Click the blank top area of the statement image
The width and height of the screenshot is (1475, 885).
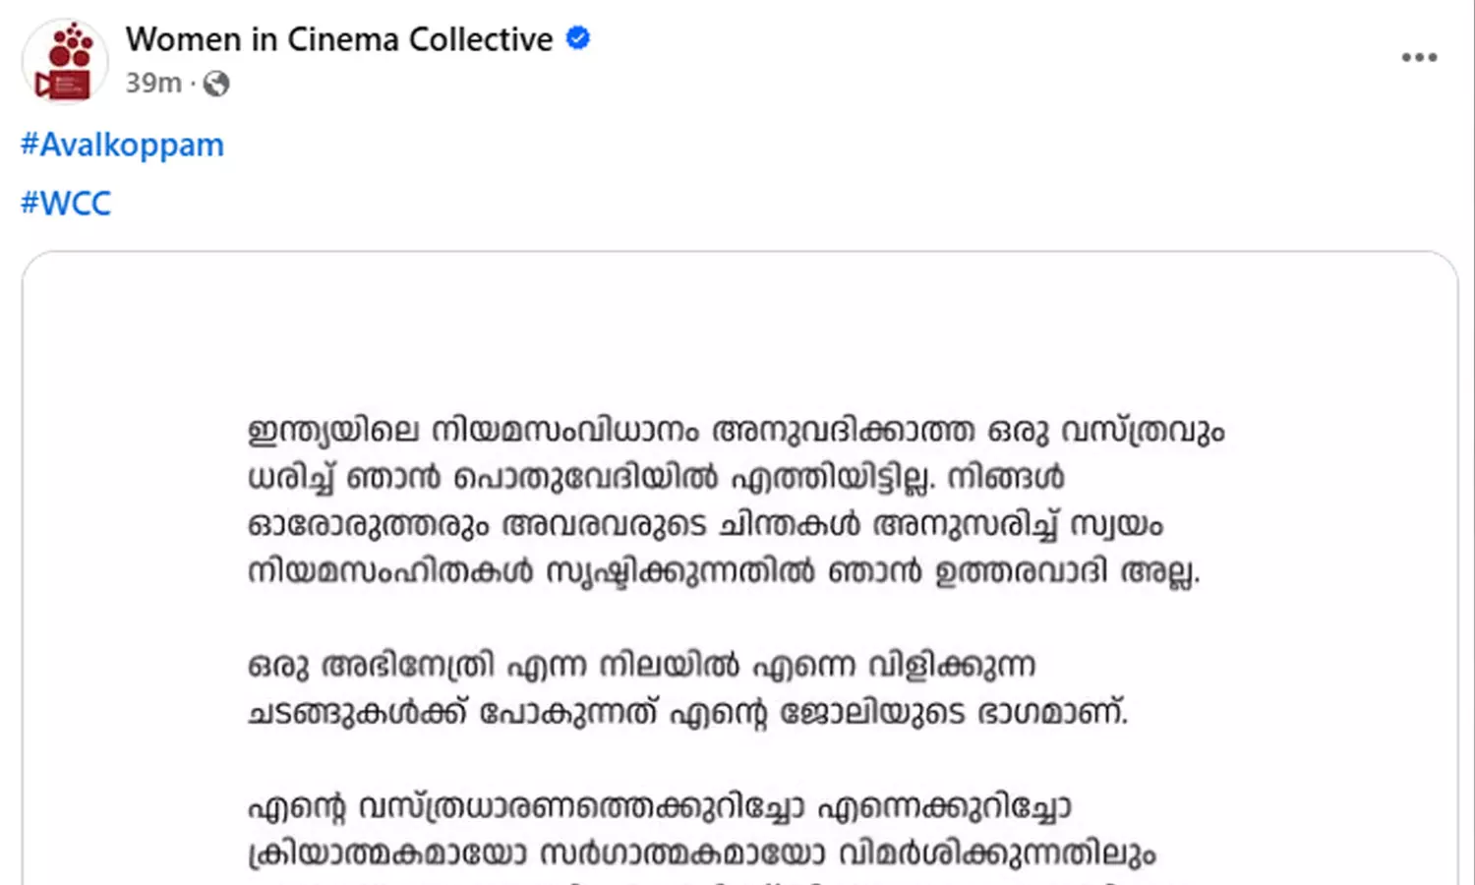[x=737, y=324]
